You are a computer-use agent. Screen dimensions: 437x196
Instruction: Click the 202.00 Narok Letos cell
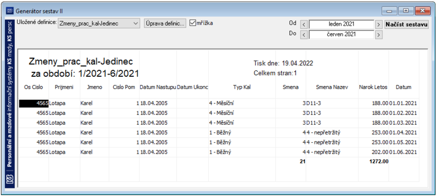click(x=380, y=152)
